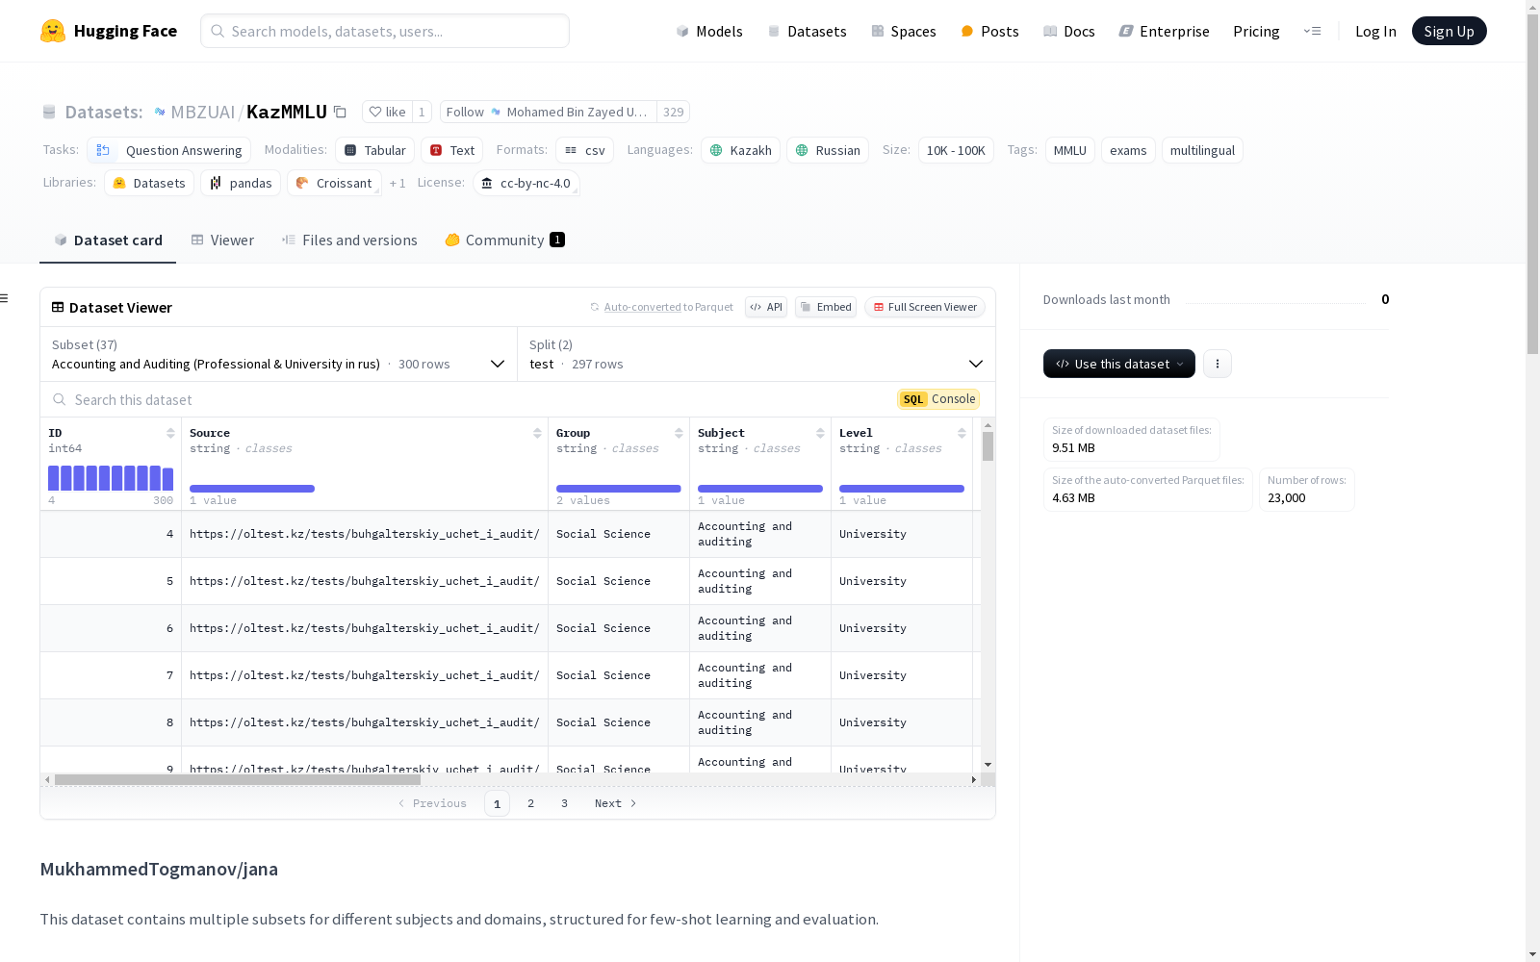1540x962 pixels.
Task: Open the Question Answering task tag
Action: point(169,150)
